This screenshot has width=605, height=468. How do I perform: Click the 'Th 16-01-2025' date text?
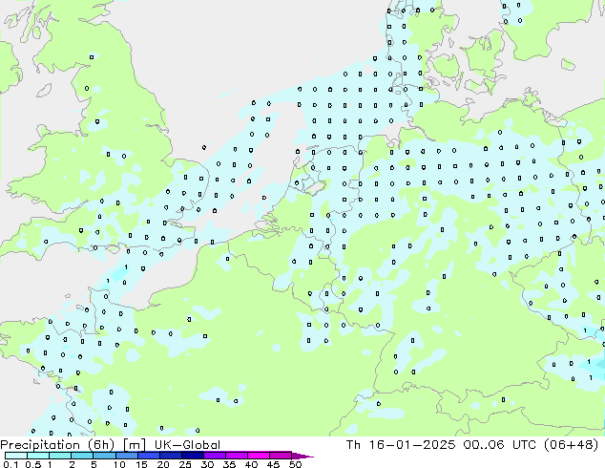click(x=401, y=445)
